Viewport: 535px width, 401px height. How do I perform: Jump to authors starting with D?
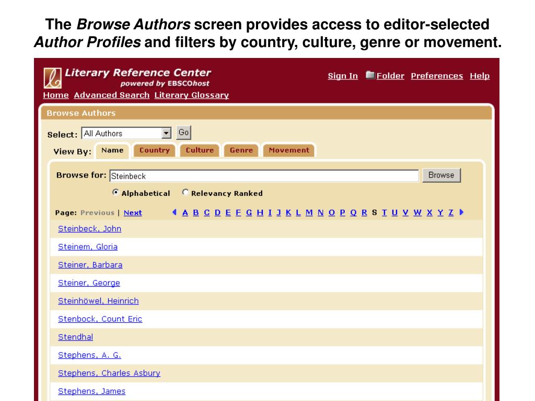218,213
